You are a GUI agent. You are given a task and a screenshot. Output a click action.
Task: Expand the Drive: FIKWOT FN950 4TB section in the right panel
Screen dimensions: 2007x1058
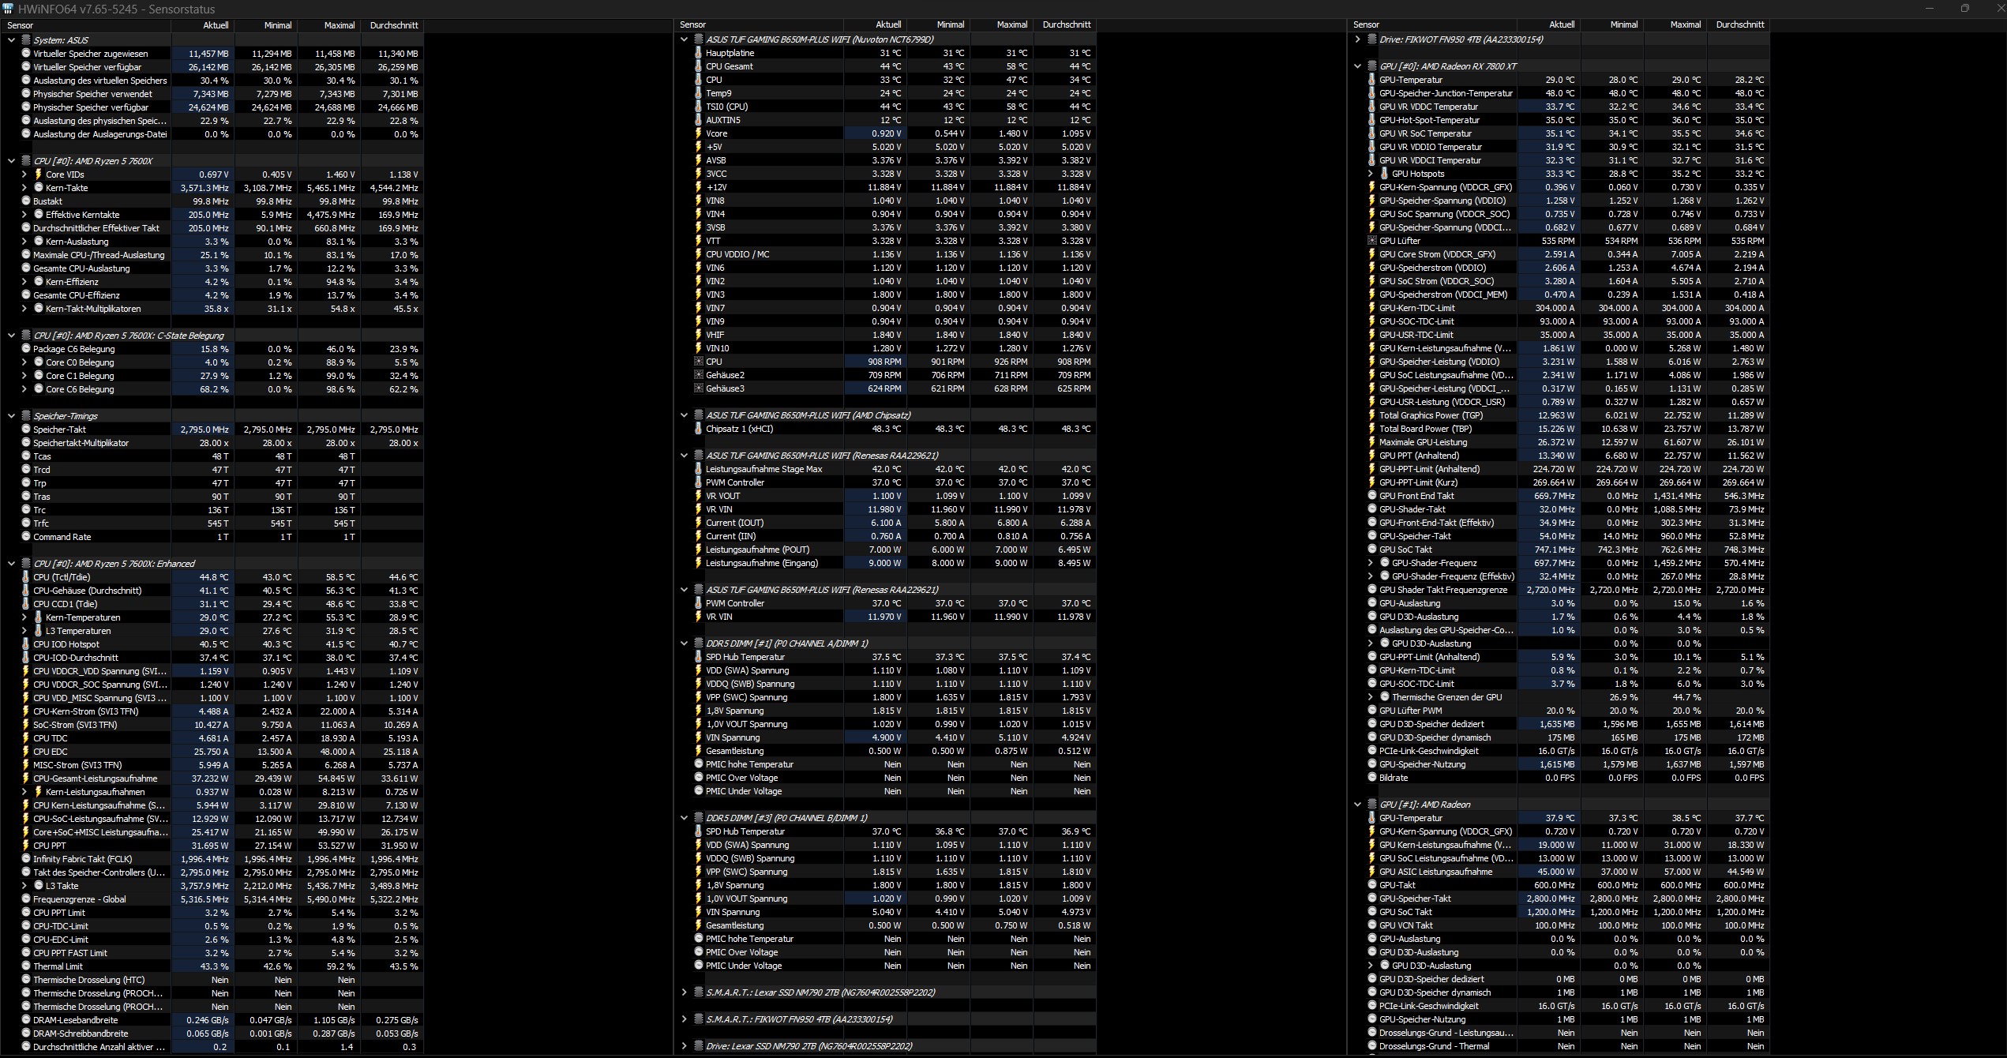[1357, 39]
